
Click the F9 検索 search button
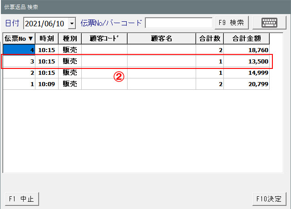tap(231, 22)
